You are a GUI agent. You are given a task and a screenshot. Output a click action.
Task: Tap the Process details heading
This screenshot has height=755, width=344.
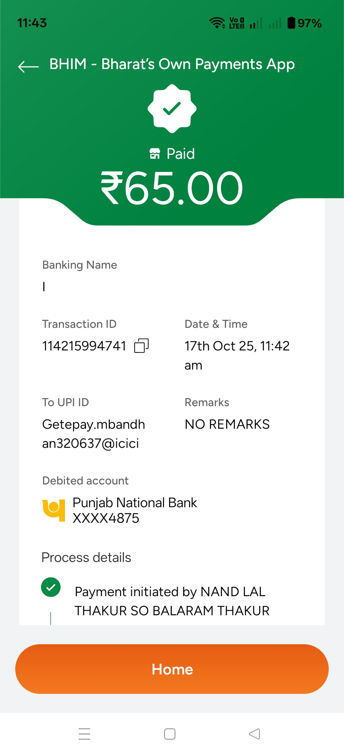(x=86, y=557)
